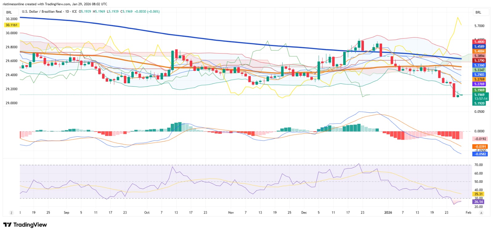Click the Dec marker on time axis
493x233 pixels.
point(304,213)
